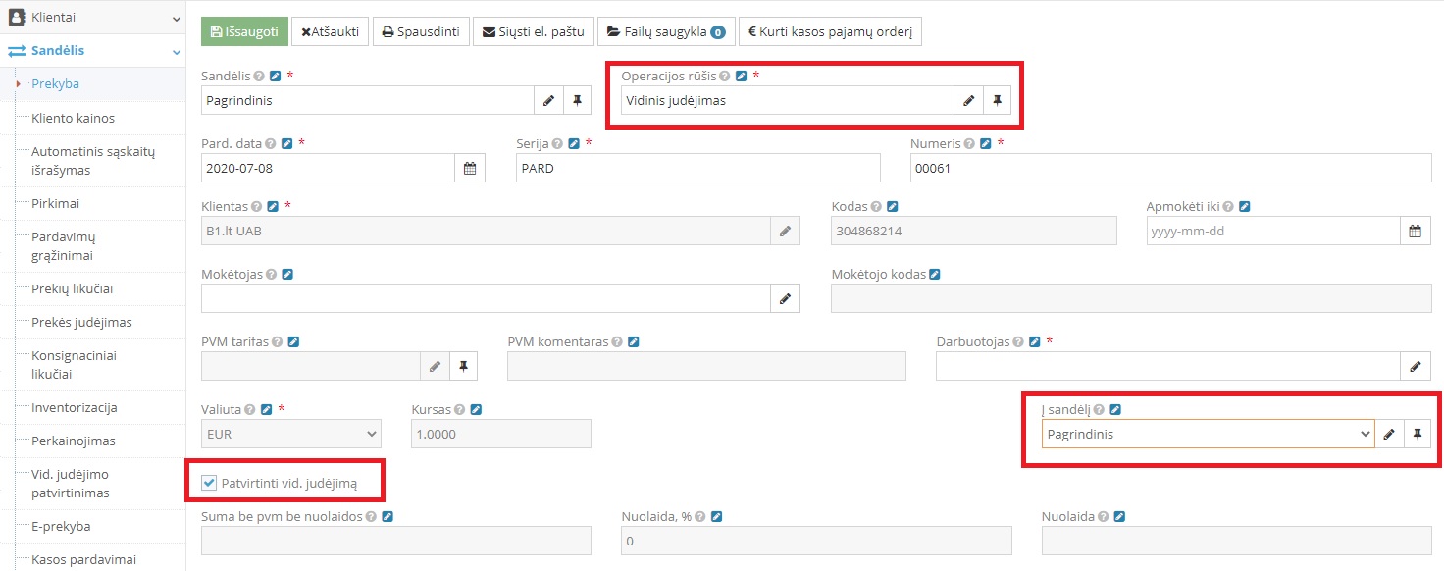The height and width of the screenshot is (571, 1444).
Task: Open Prekių likučiai in sidebar
Action: click(x=73, y=289)
